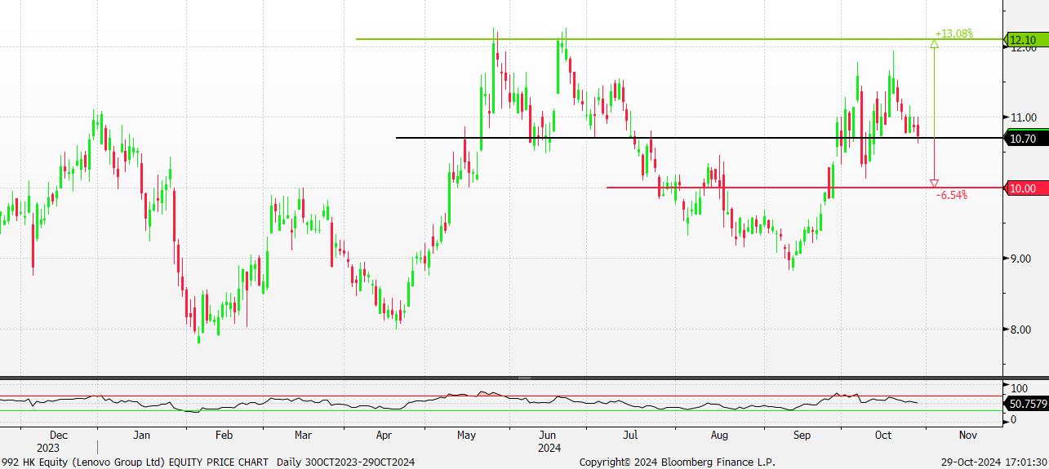Click the green upward arrow marker
The width and height of the screenshot is (1049, 469).
tap(935, 44)
